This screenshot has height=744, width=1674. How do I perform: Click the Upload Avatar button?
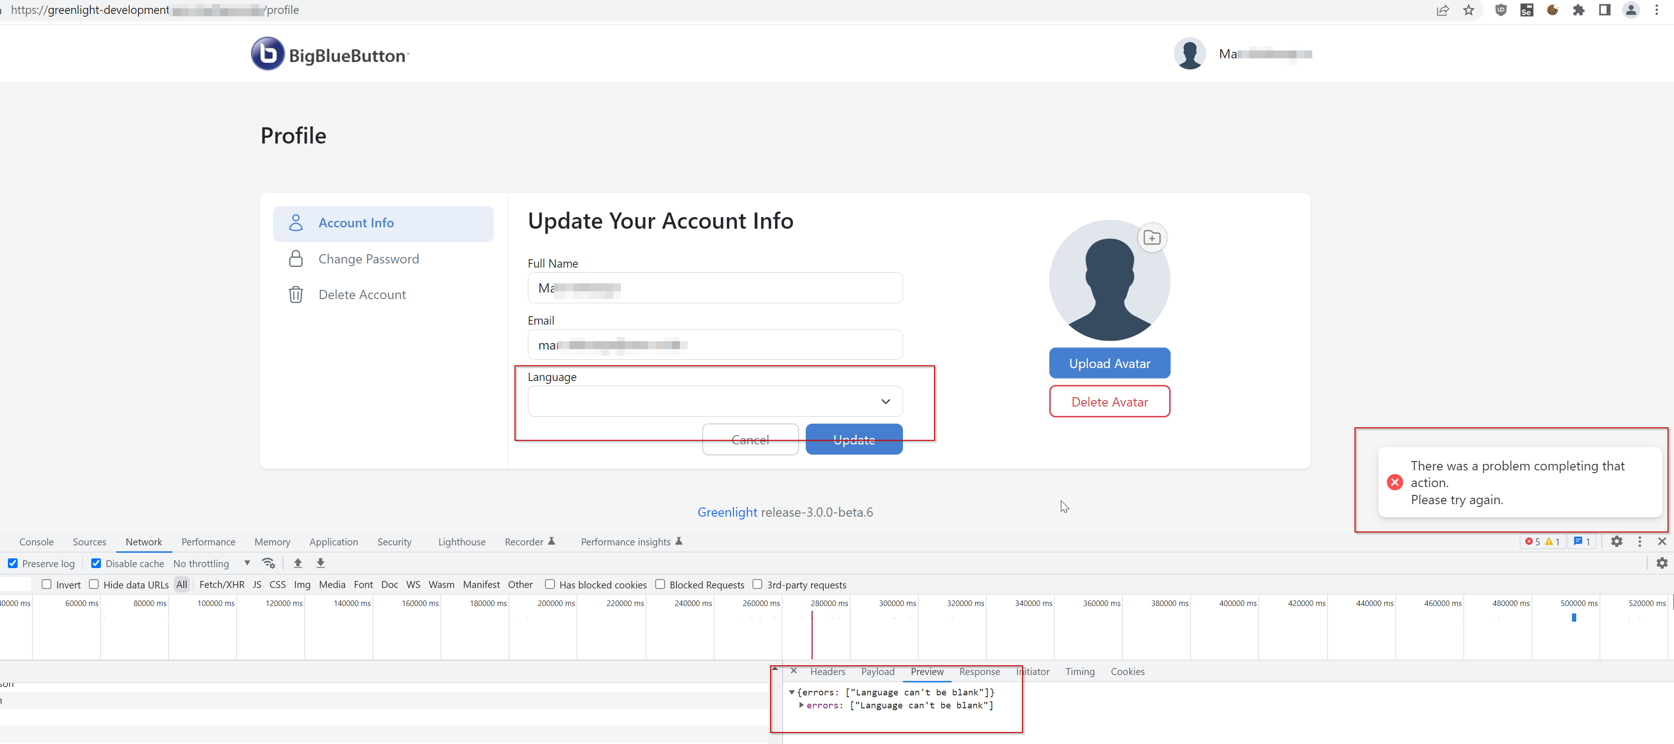(x=1109, y=363)
